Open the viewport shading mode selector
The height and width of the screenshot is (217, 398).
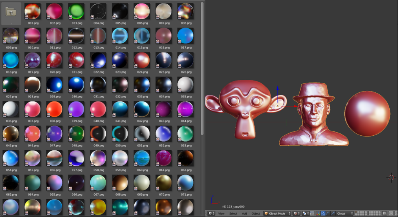pos(296,213)
